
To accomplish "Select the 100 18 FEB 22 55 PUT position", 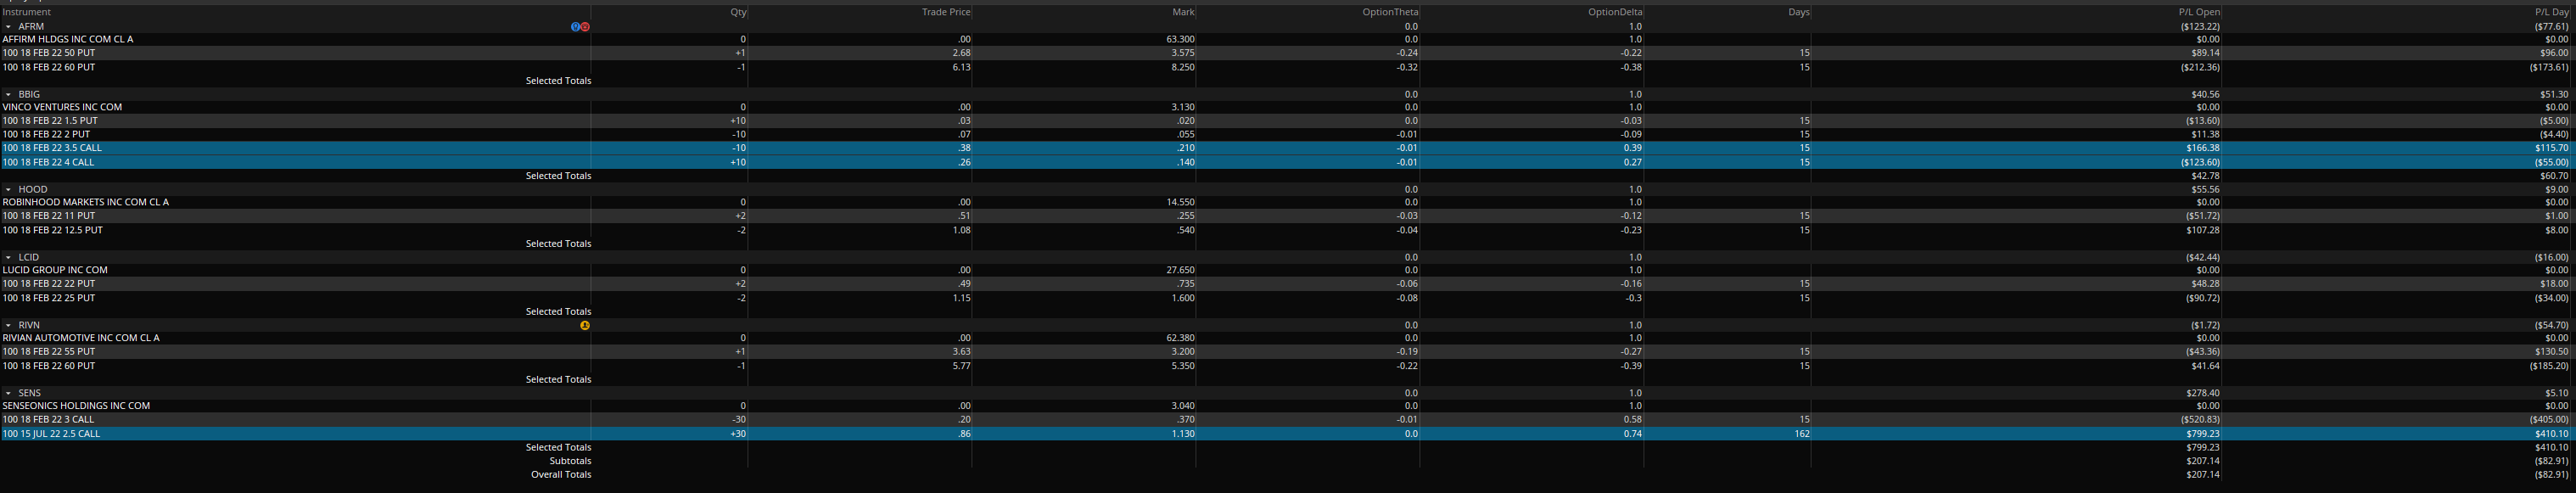I will pos(1288,352).
